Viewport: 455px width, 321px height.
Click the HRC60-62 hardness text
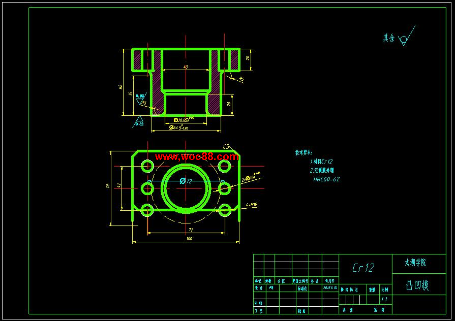[x=326, y=179]
